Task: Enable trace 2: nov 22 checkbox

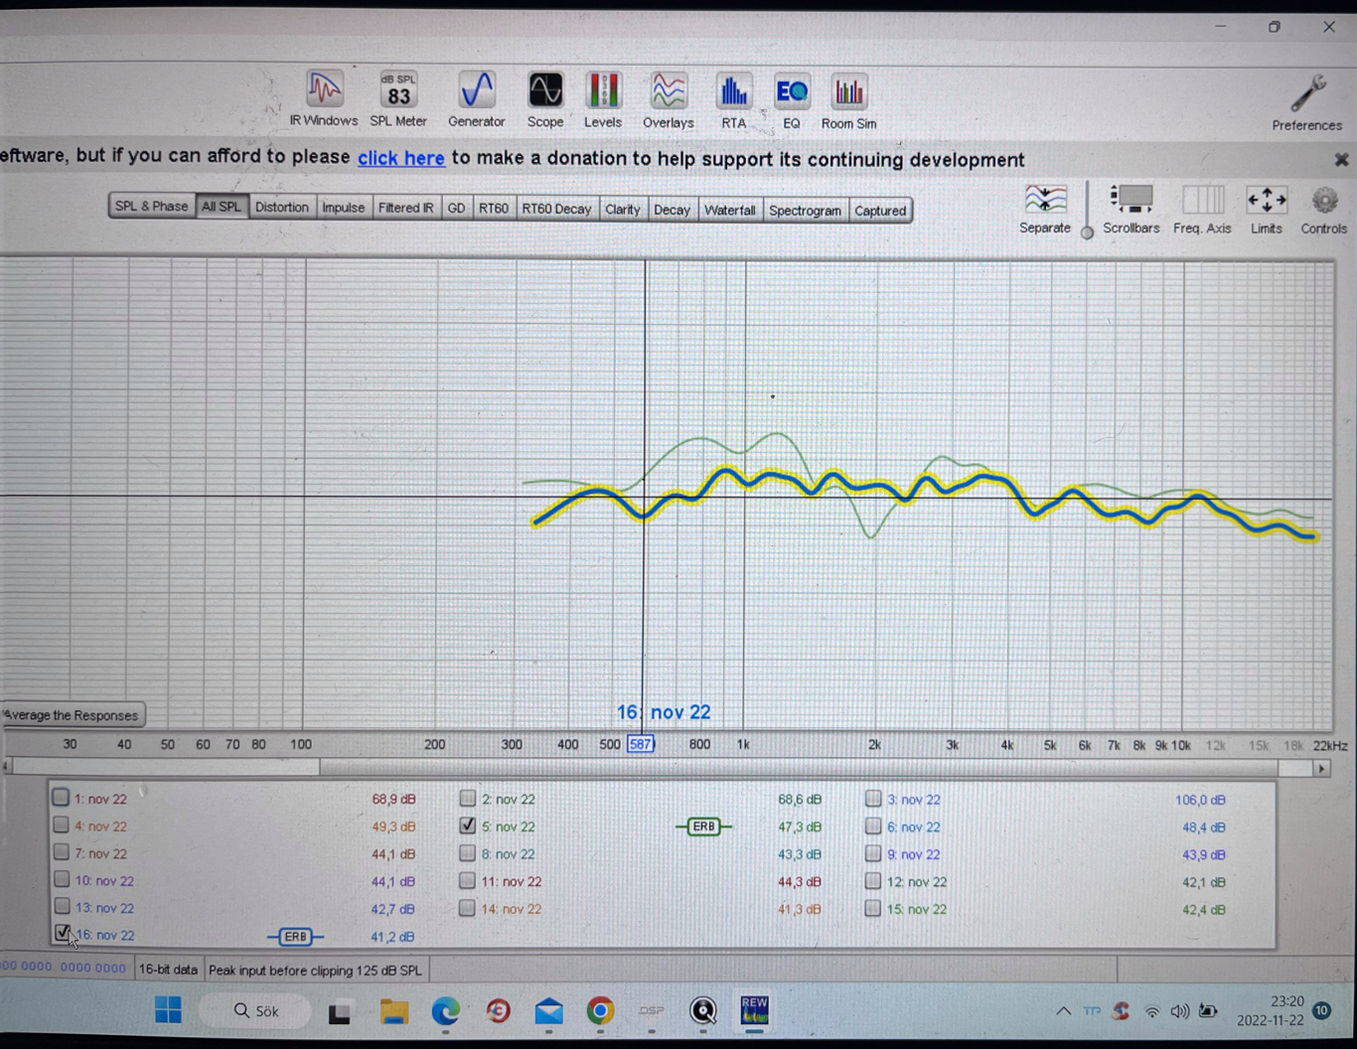Action: click(x=467, y=798)
